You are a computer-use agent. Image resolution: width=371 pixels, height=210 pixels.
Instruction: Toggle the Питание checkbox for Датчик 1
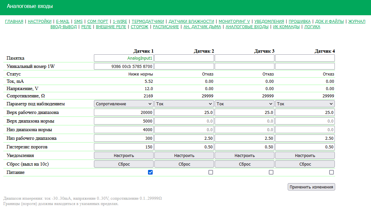150,172
